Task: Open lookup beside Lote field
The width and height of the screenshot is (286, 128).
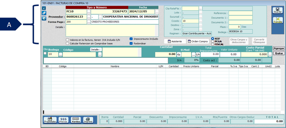Action: point(201,13)
